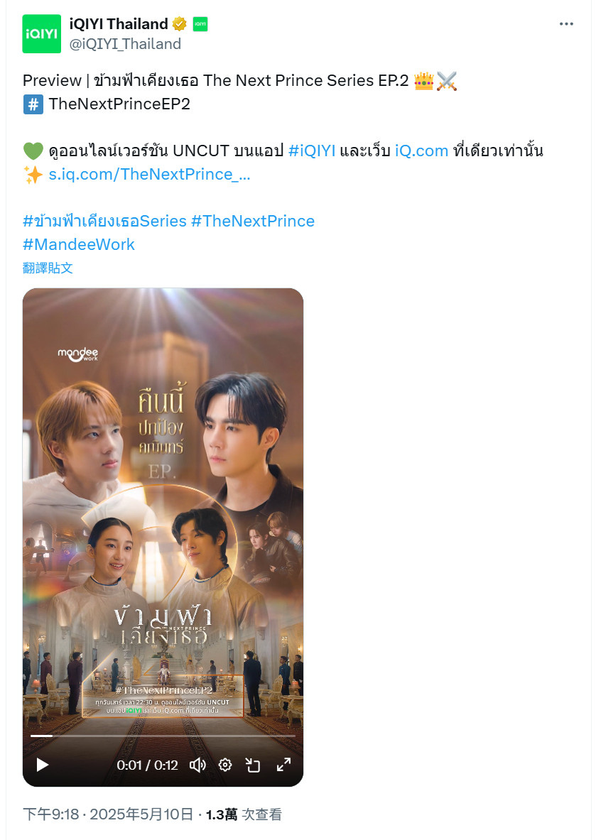Play the preview video

[43, 765]
